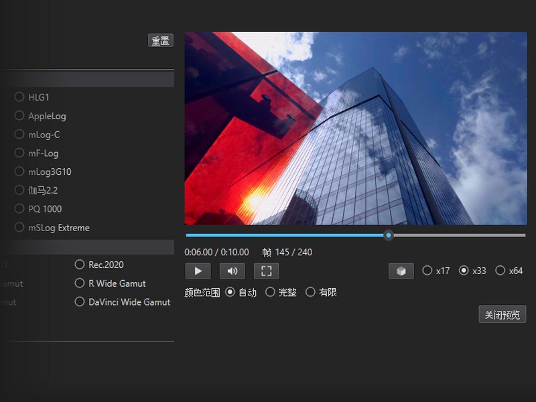536x402 pixels.
Task: Set LUT size to x33
Action: 464,271
